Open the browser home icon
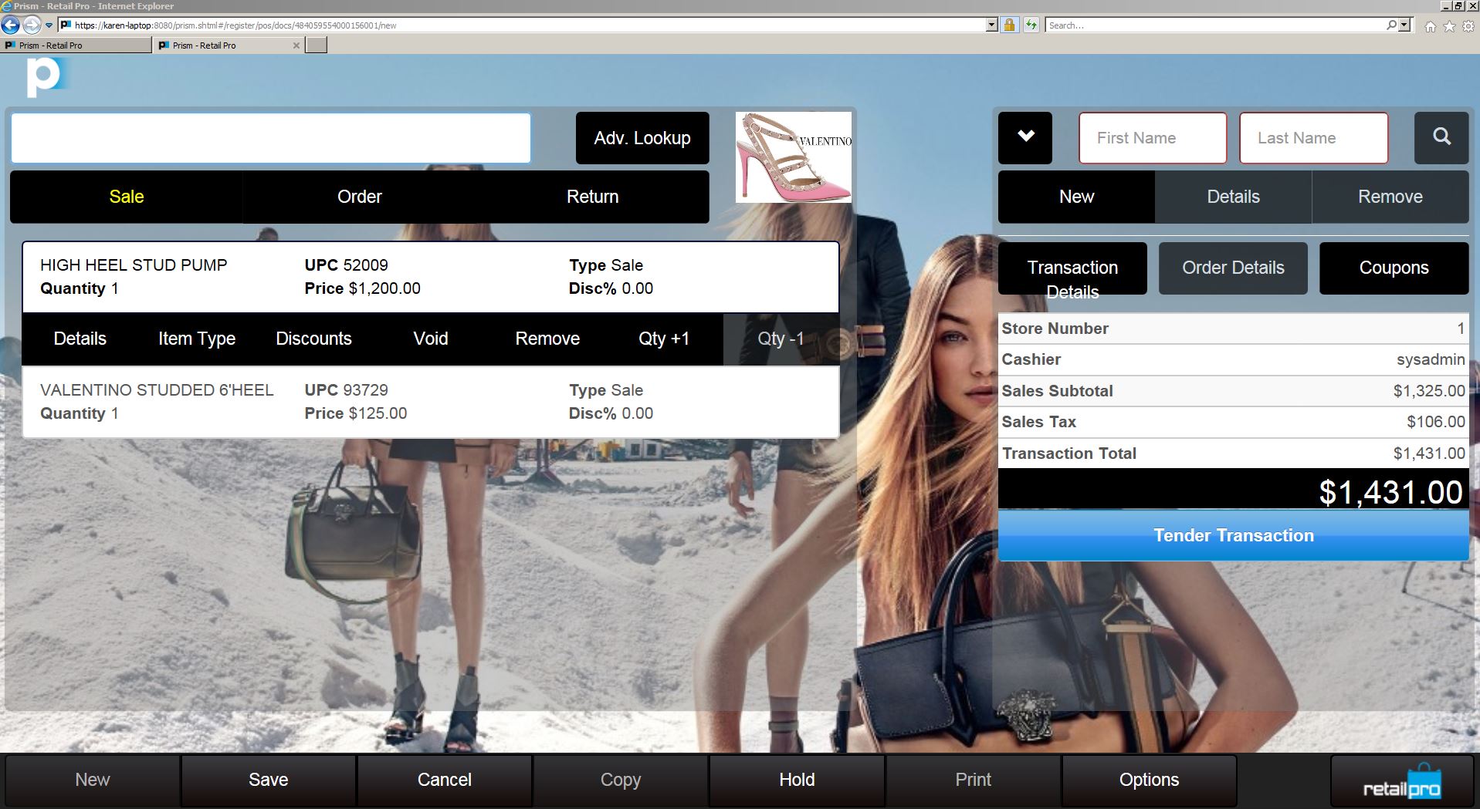Image resolution: width=1480 pixels, height=809 pixels. (x=1431, y=26)
